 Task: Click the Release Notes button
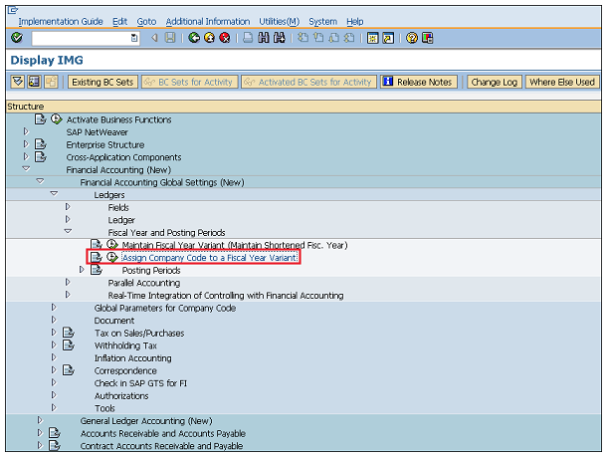click(x=418, y=82)
